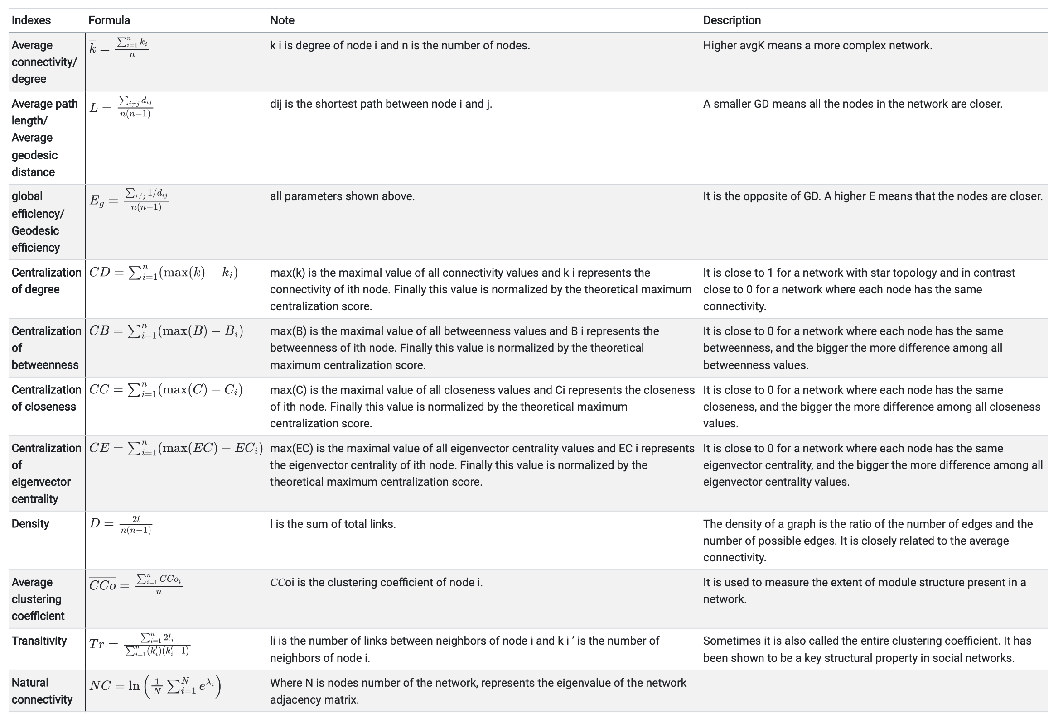The width and height of the screenshot is (1063, 718).
Task: Click the Formula column header
Action: tap(109, 20)
